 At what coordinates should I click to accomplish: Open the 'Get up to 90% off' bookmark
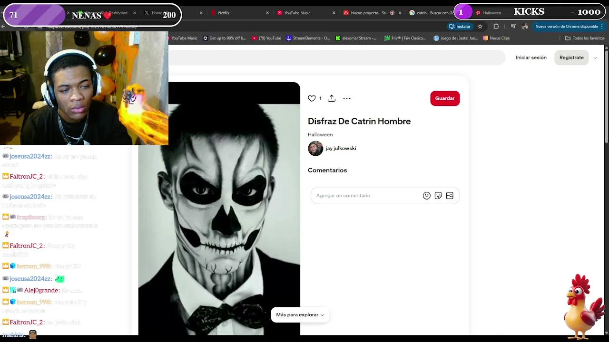pos(224,38)
